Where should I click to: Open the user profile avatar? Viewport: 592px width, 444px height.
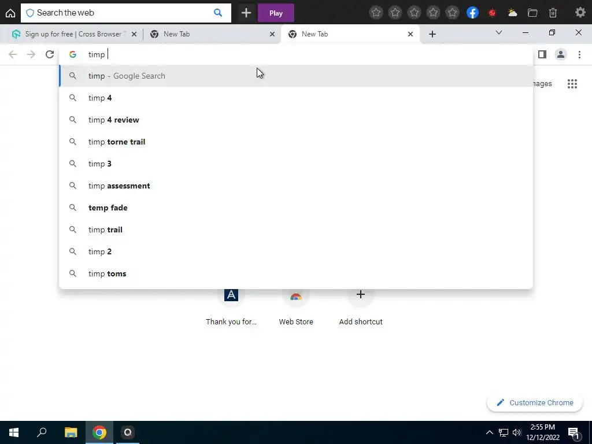(561, 54)
